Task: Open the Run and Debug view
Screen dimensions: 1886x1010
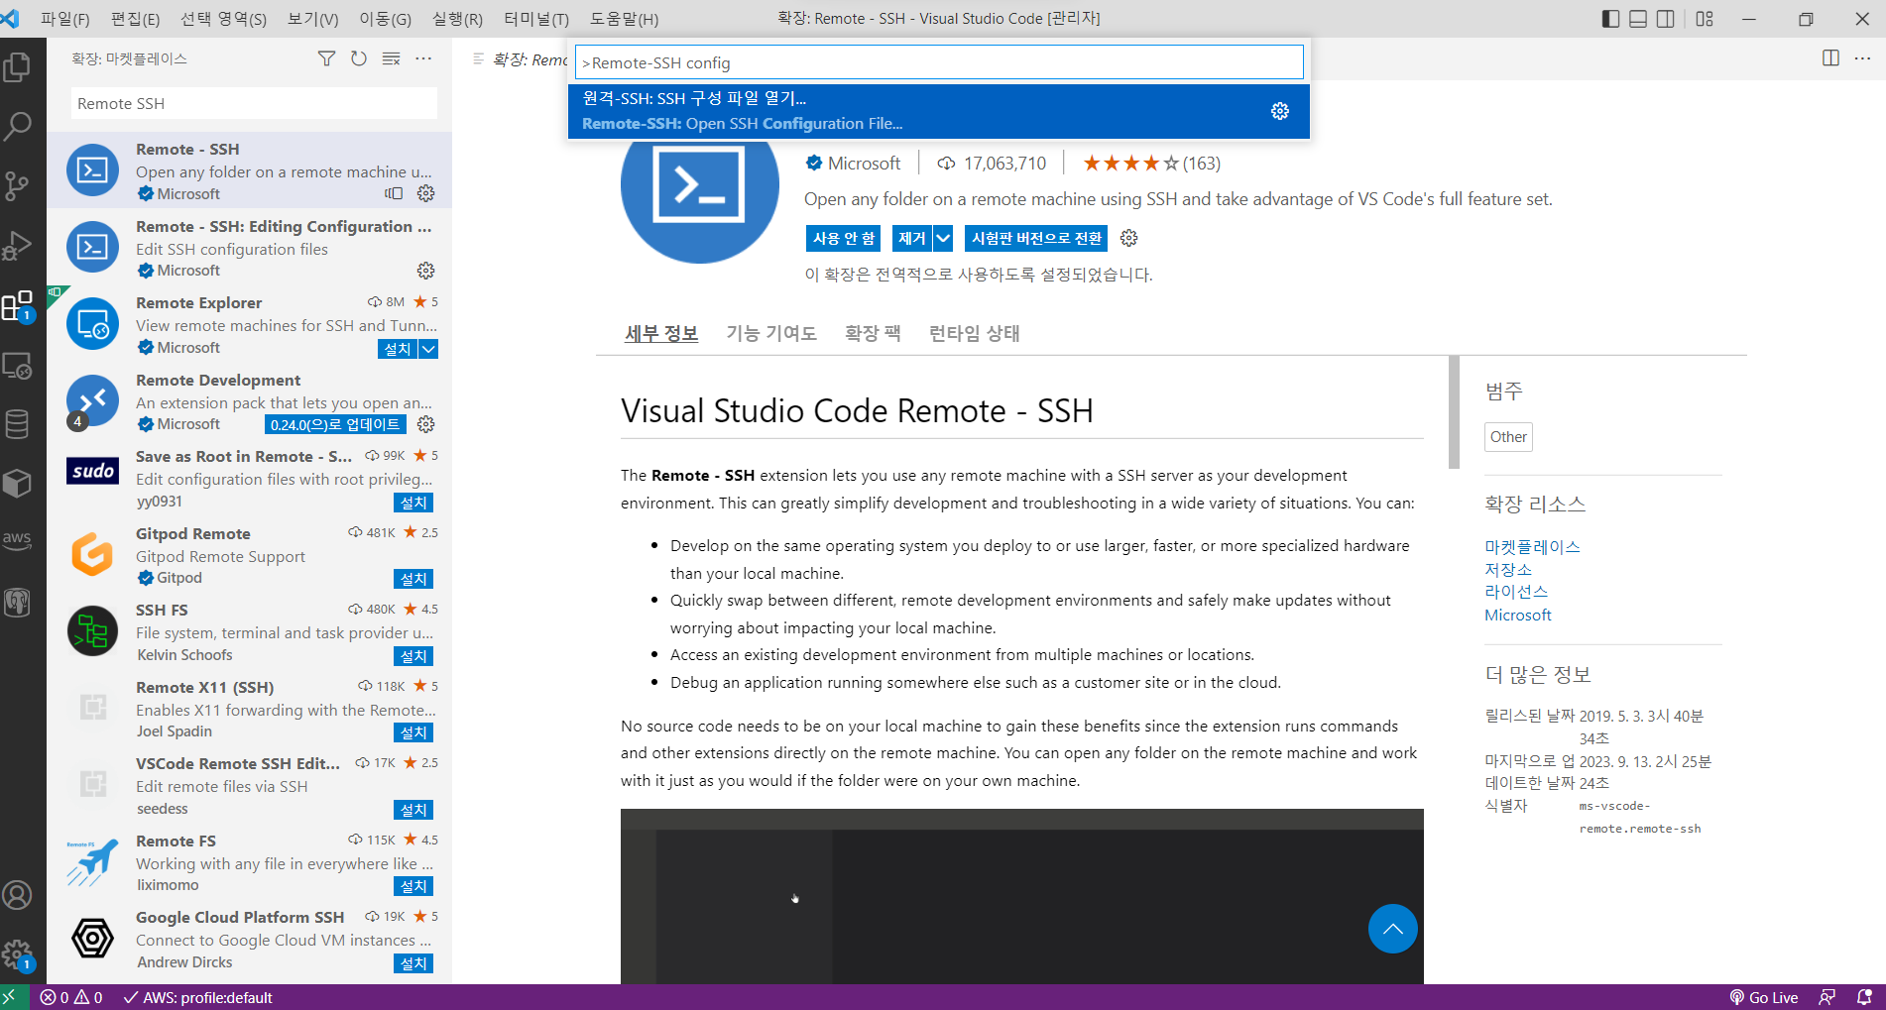Action: click(18, 246)
